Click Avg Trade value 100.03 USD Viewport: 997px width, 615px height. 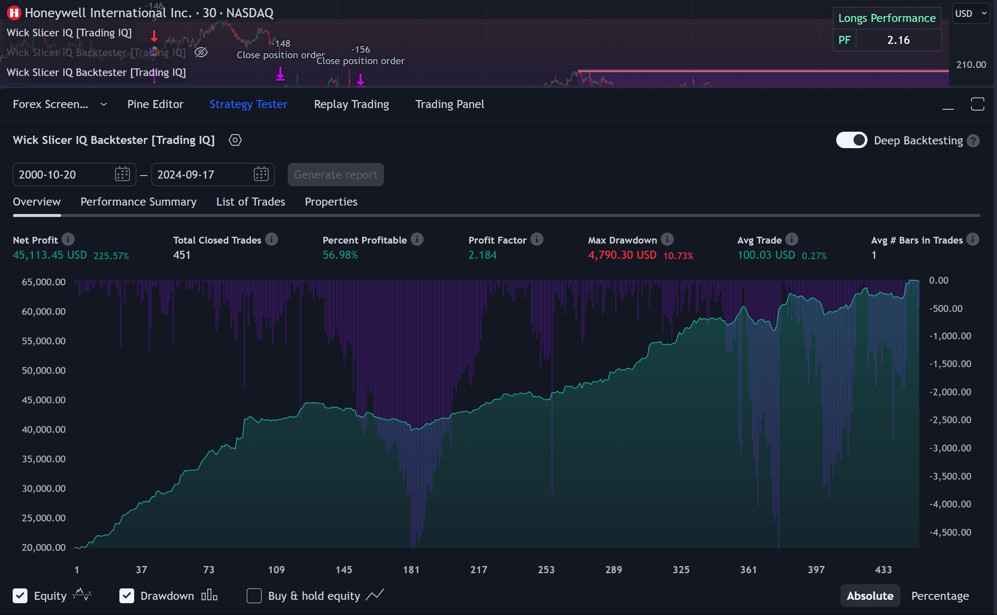click(x=766, y=255)
